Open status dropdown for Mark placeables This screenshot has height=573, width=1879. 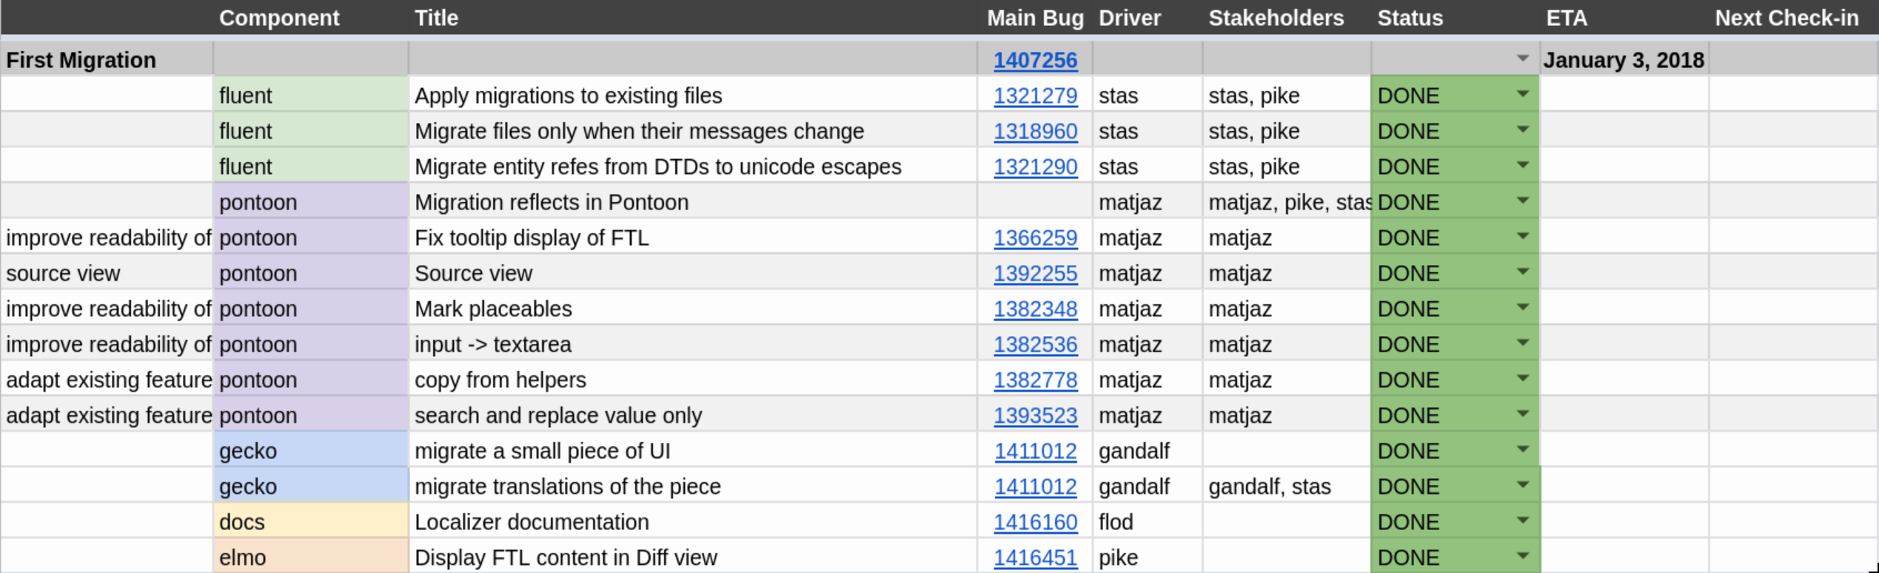point(1523,307)
